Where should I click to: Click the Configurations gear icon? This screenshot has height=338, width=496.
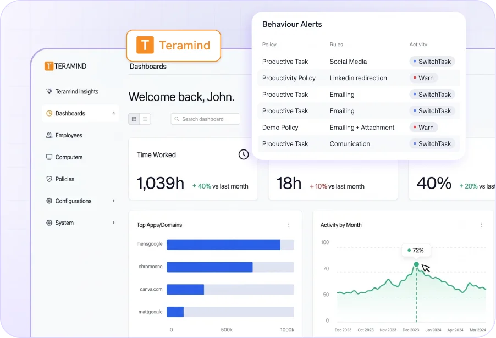point(49,201)
